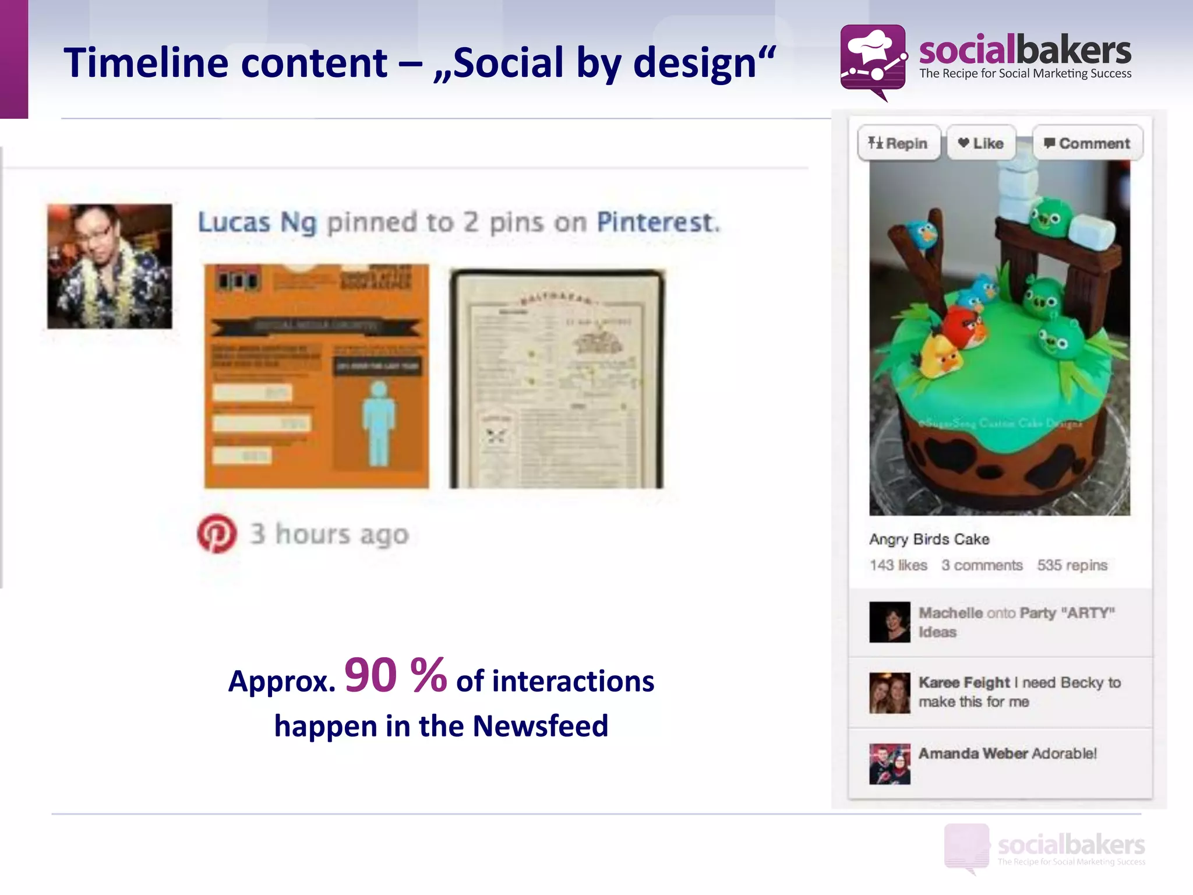The height and width of the screenshot is (895, 1193).
Task: Click the '90 %' statistic text
Action: pyautogui.click(x=396, y=675)
